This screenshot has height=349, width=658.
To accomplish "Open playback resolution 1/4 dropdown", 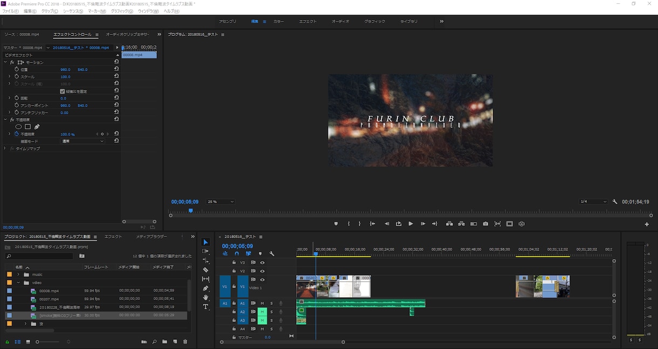I will point(593,201).
